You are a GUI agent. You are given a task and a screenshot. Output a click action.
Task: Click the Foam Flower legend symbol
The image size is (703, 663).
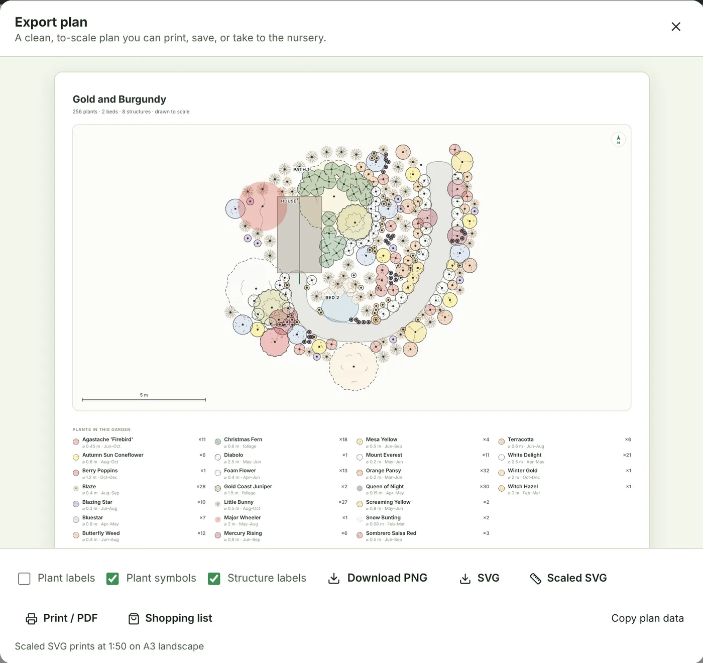218,473
